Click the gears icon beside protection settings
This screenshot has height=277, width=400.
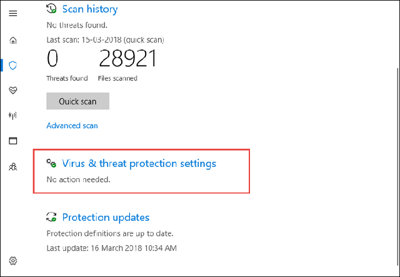click(52, 164)
